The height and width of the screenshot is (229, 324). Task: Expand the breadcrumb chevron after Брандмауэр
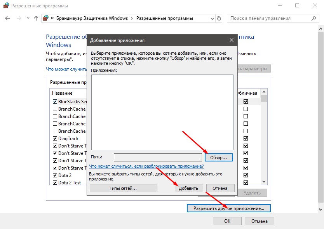132,18
